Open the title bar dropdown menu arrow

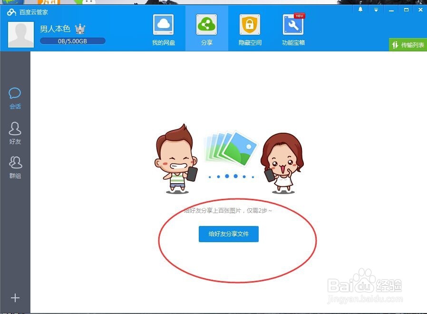376,10
